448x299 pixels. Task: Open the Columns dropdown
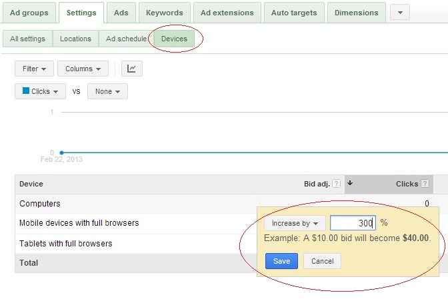pos(83,69)
